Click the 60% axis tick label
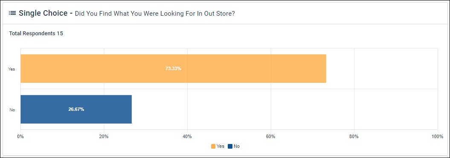This screenshot has height=158, width=450. tap(270, 137)
